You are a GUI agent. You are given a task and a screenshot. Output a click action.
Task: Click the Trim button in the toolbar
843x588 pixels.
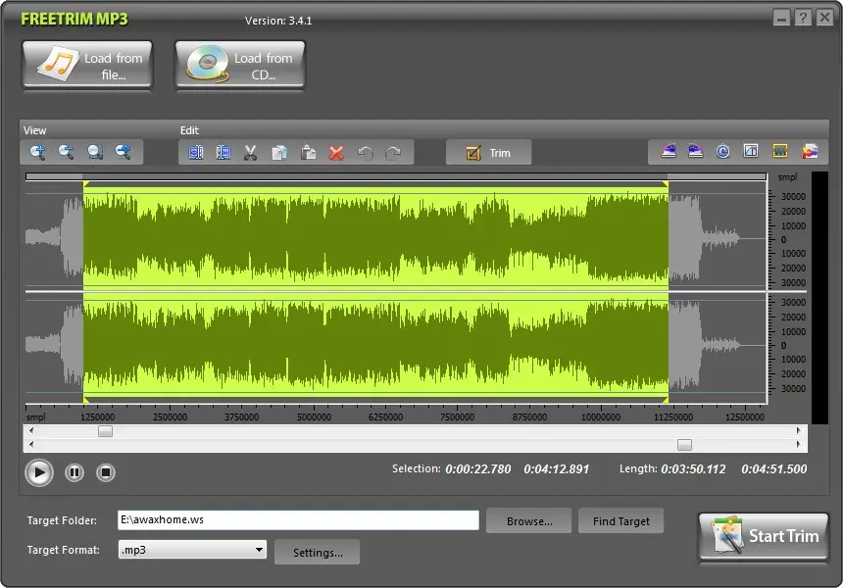click(489, 153)
